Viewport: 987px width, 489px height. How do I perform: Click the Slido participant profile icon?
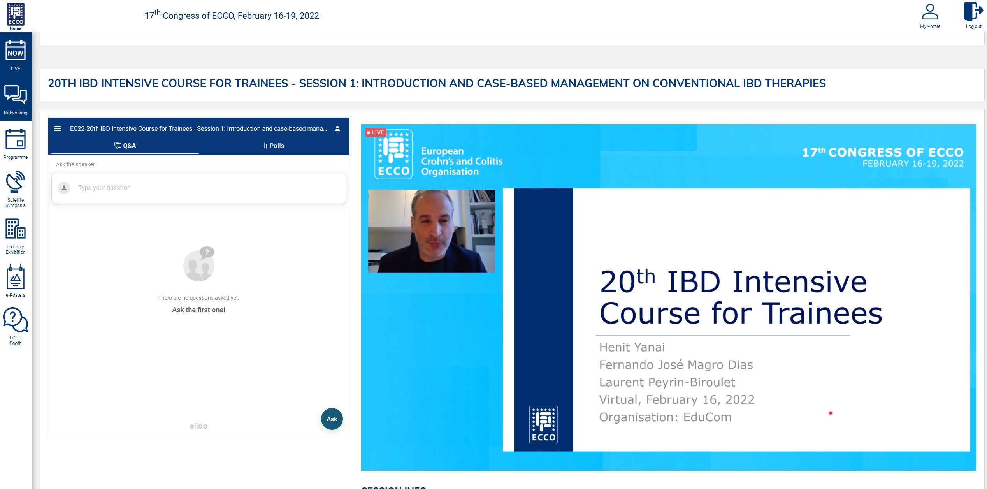(337, 128)
